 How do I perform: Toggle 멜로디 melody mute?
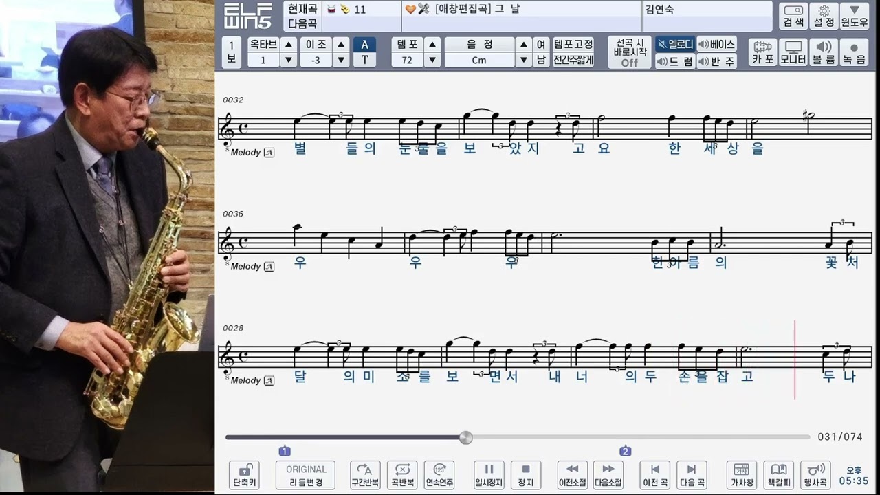674,44
